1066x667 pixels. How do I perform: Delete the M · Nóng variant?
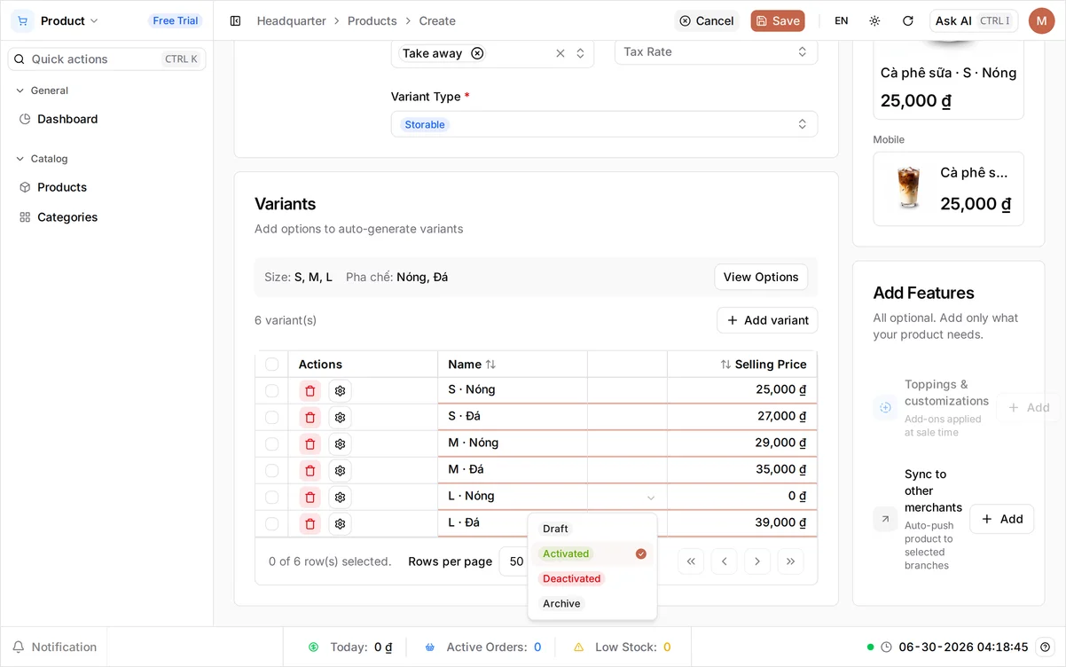click(310, 443)
